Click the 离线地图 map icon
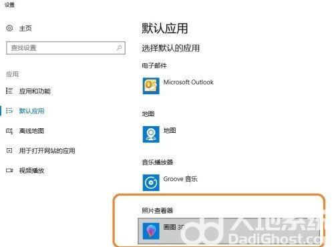This screenshot has width=334, height=247. [9, 131]
